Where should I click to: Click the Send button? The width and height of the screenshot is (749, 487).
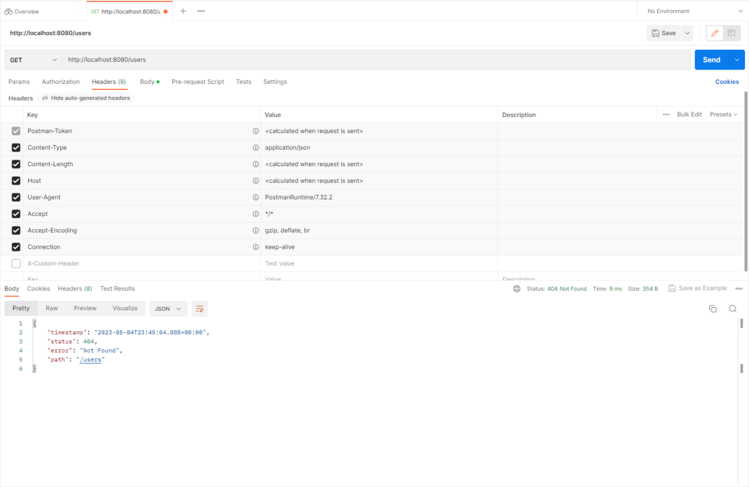[711, 59]
